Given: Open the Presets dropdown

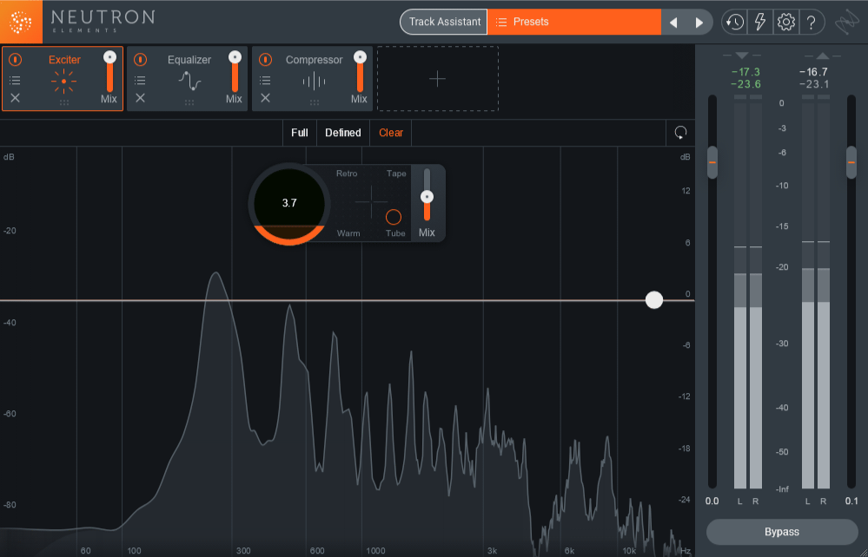Looking at the screenshot, I should point(574,22).
